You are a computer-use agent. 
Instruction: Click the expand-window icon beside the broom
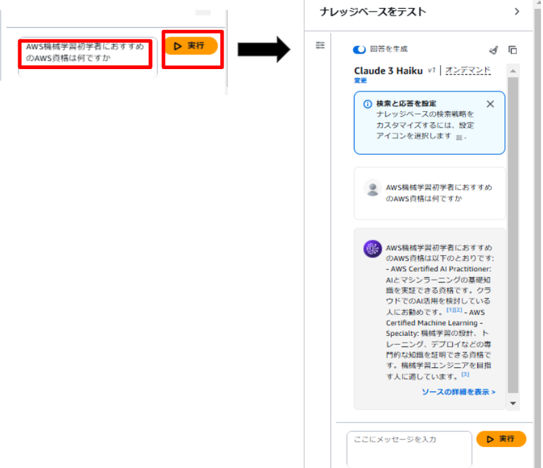(x=512, y=50)
